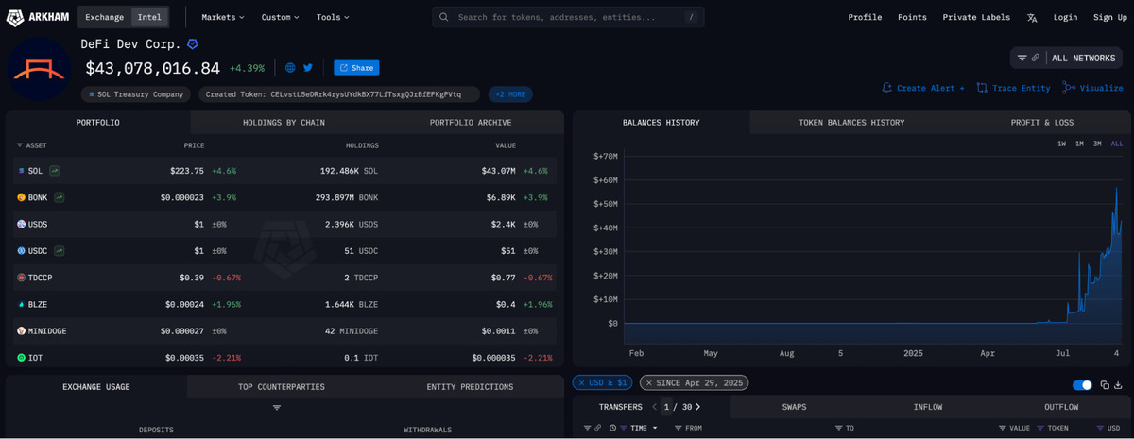Click the chain link icon in networks selector
1134x439 pixels.
coord(1036,58)
